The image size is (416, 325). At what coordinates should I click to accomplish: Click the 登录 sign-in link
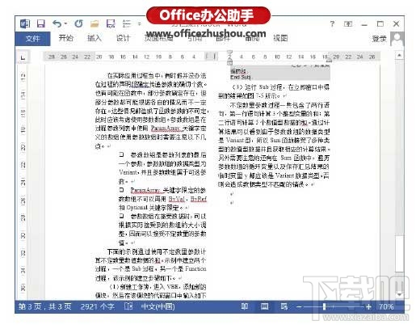coord(379,39)
